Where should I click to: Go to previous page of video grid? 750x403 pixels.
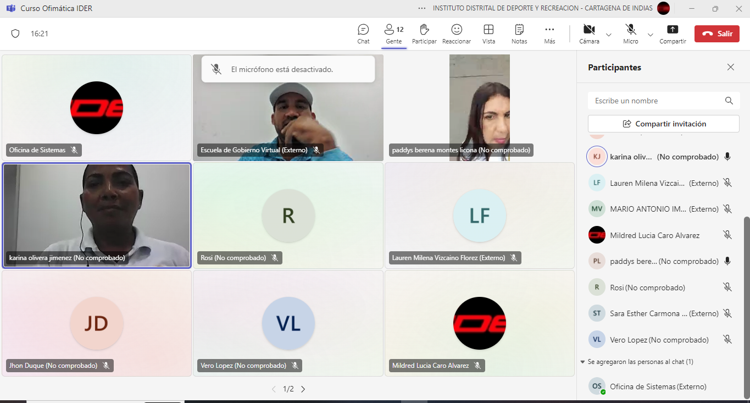274,389
